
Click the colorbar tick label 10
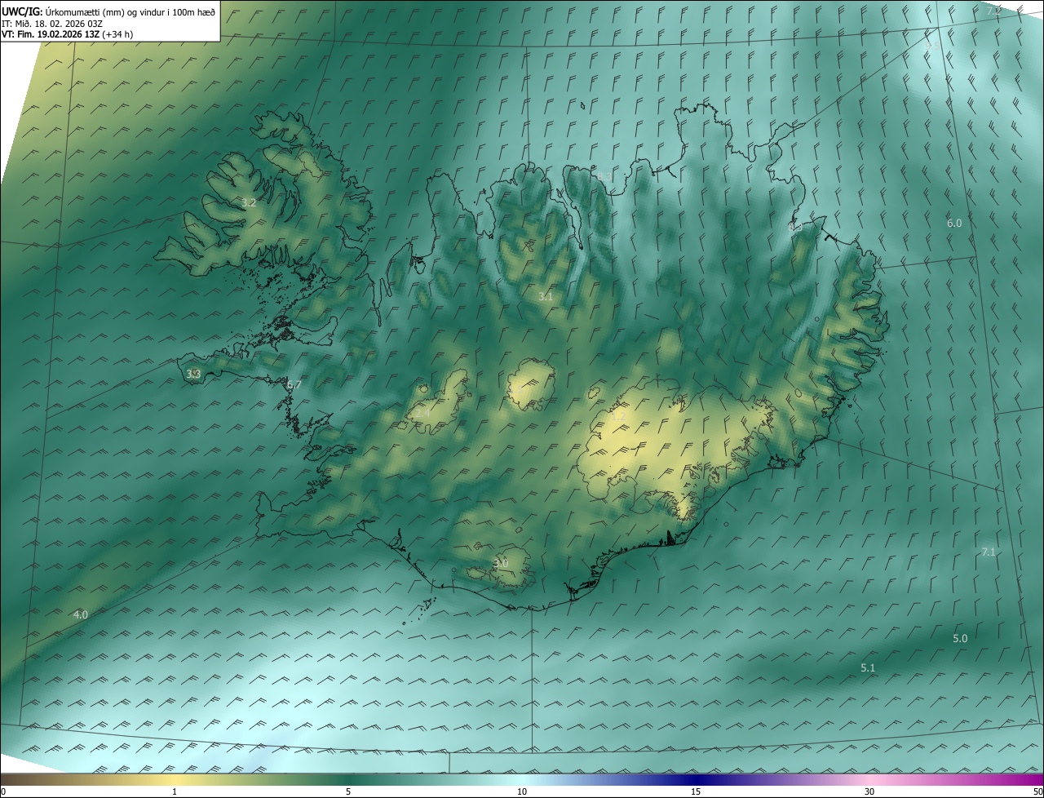[522, 791]
